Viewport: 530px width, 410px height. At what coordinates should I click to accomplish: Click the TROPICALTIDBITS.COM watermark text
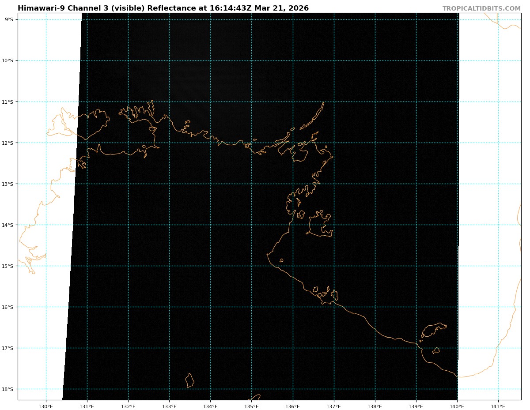coord(481,8)
